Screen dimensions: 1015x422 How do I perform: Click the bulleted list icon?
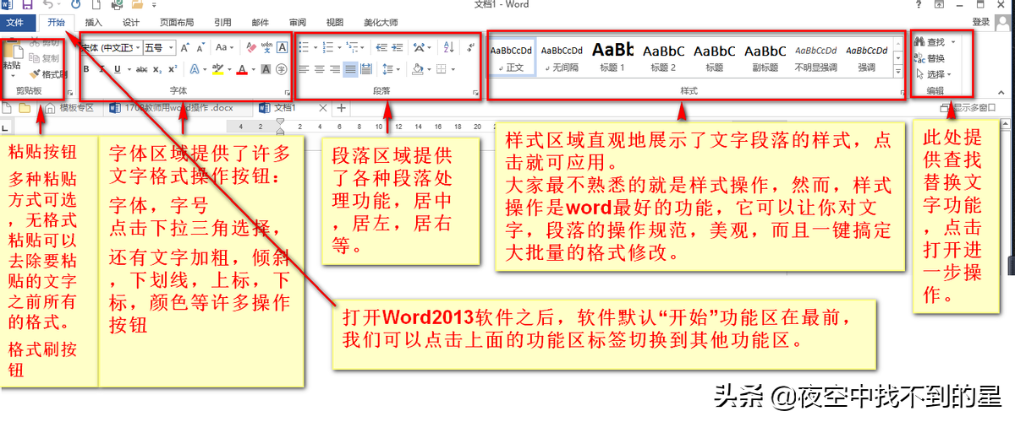click(x=303, y=48)
